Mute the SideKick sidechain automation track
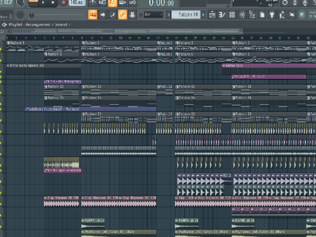 tap(1, 109)
